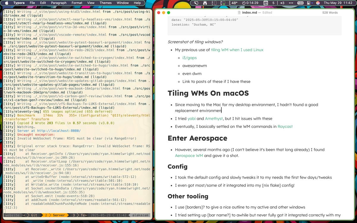Open the View menu
The image size is (357, 223).
tap(91, 3)
